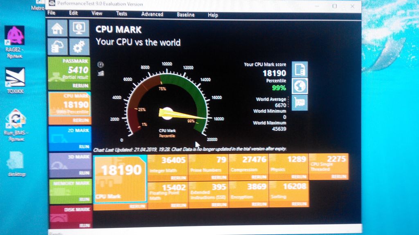The width and height of the screenshot is (419, 235).
Task: Open the cloud baseline management icon
Action: 57,47
